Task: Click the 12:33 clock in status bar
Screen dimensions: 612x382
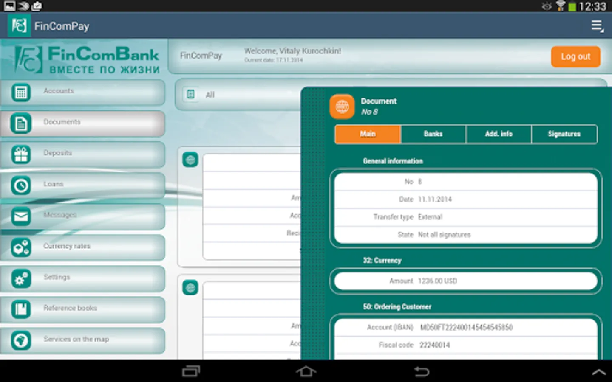Action: (x=592, y=6)
